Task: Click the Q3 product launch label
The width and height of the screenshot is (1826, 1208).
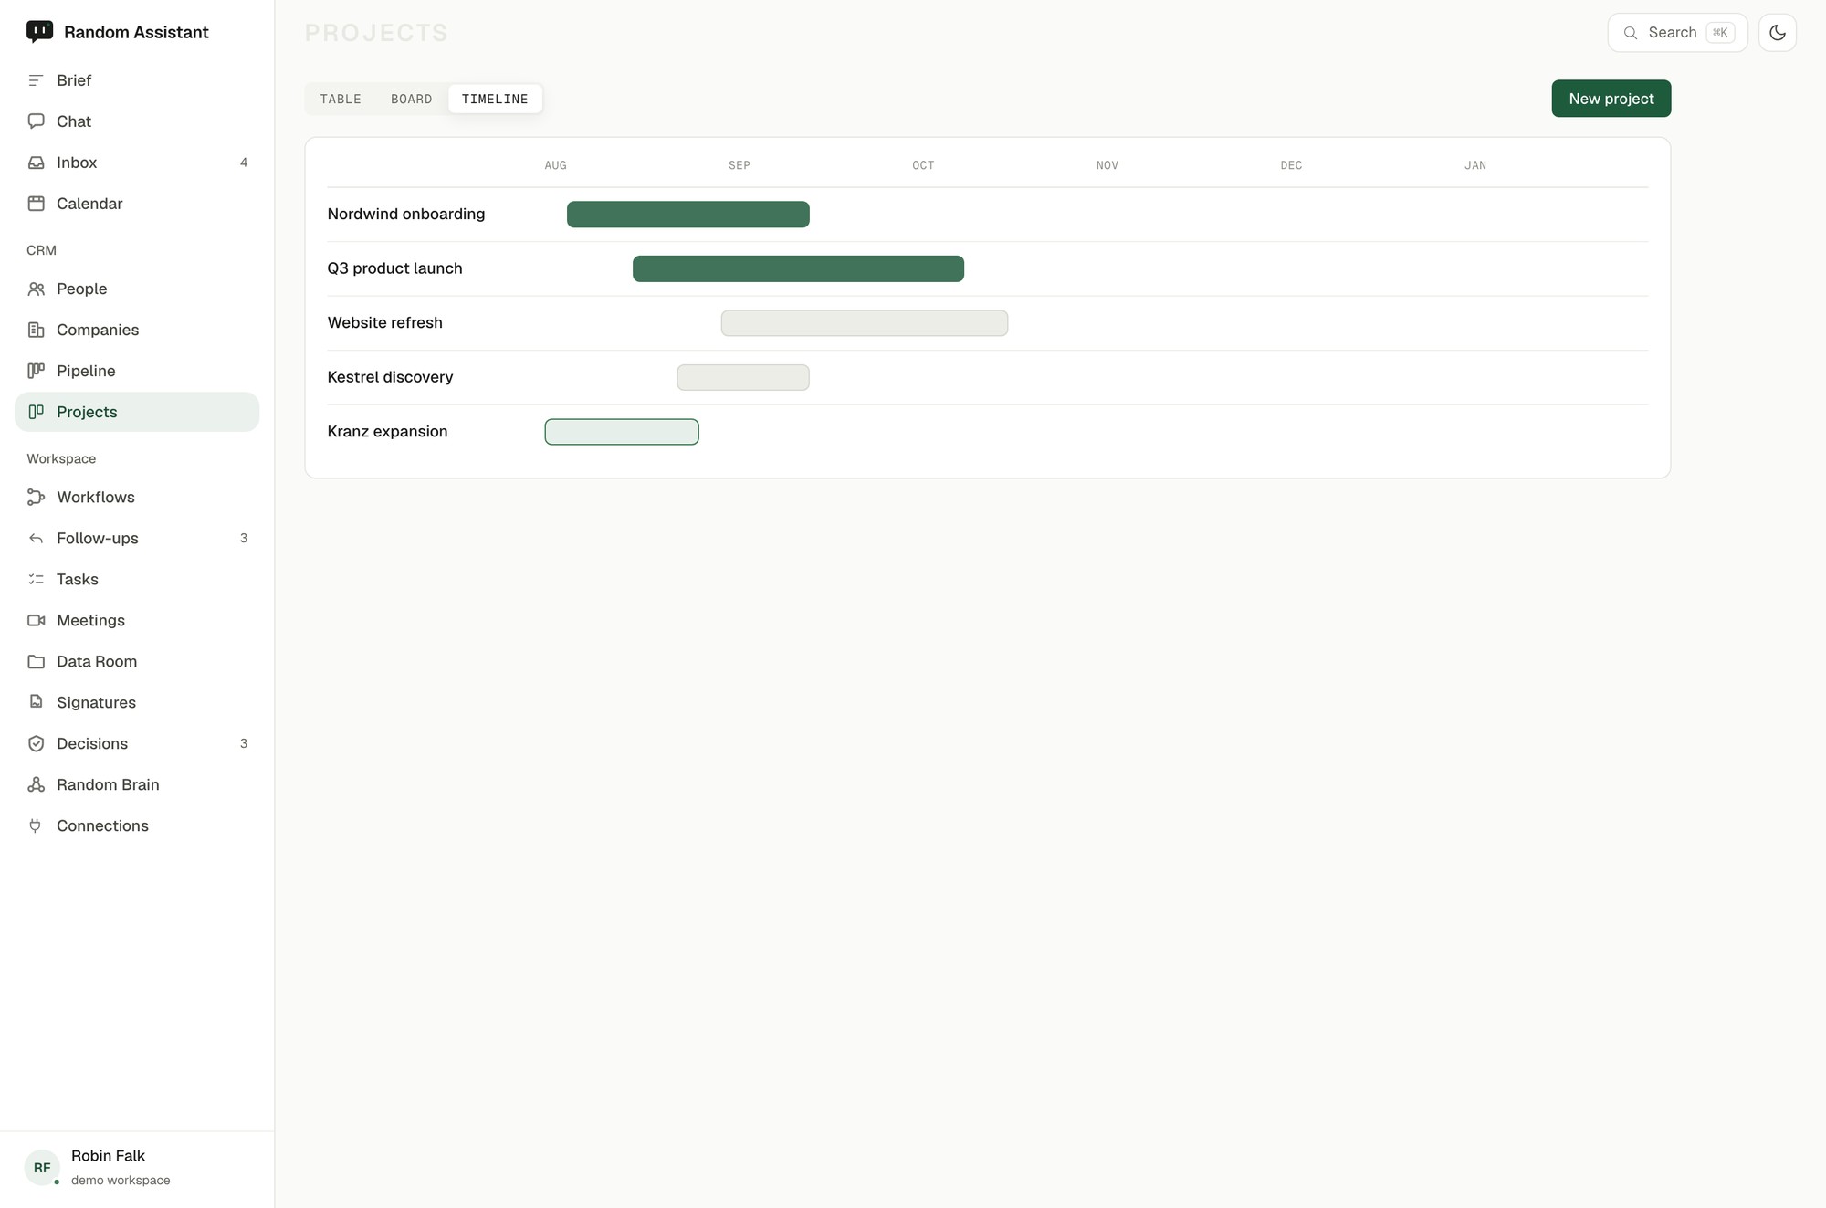Action: 394,268
